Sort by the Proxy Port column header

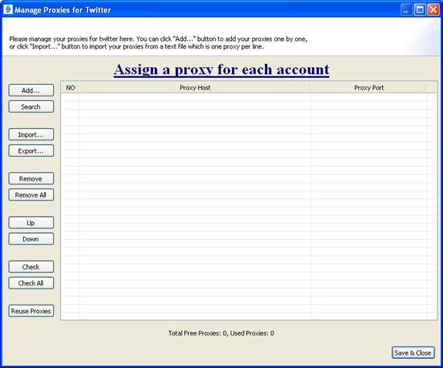tap(369, 88)
